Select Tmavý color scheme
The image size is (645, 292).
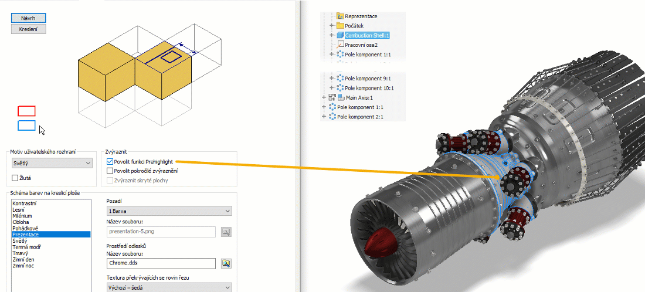pos(51,253)
